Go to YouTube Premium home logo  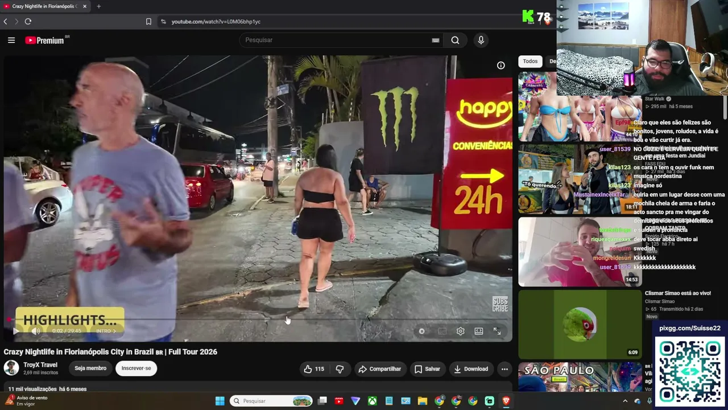(44, 40)
